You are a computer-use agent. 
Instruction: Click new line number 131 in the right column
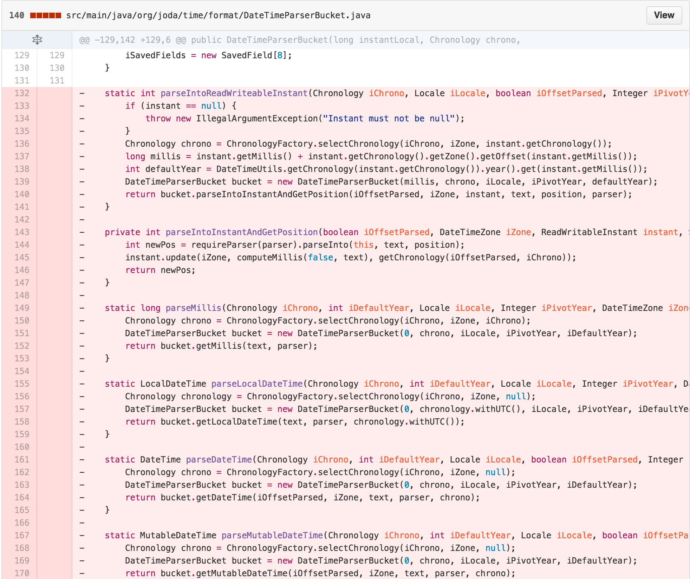[57, 81]
